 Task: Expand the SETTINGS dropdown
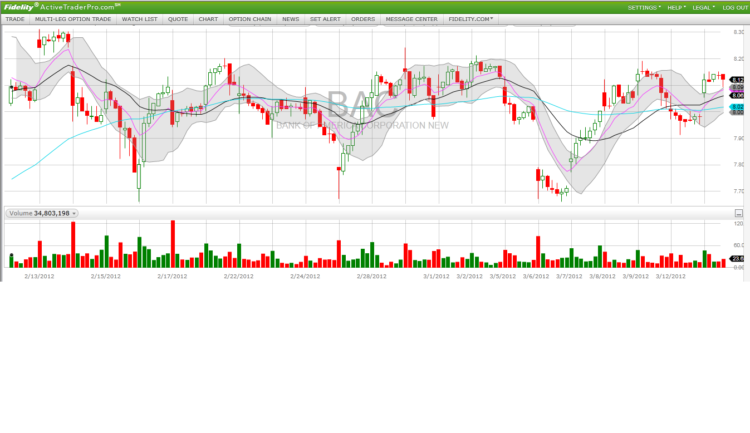tap(644, 7)
